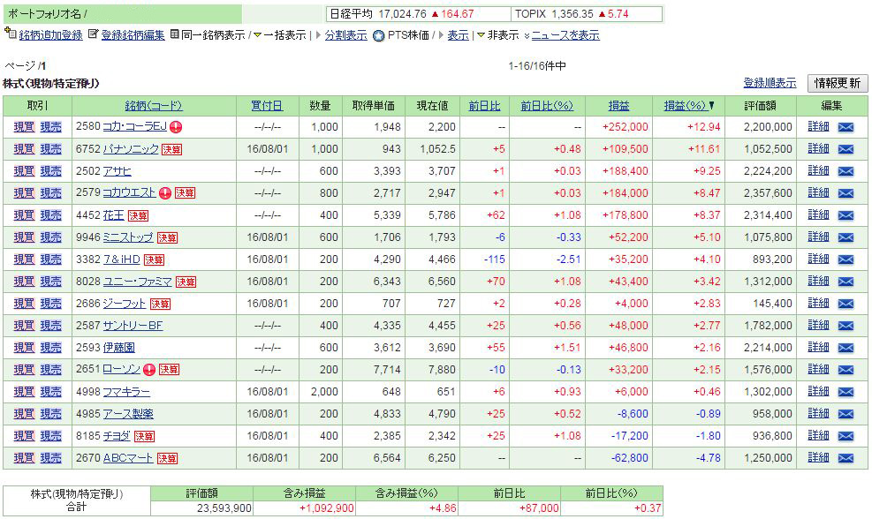872x519 pixels.
Task: Open stock page for チヨダ
Action: point(117,436)
